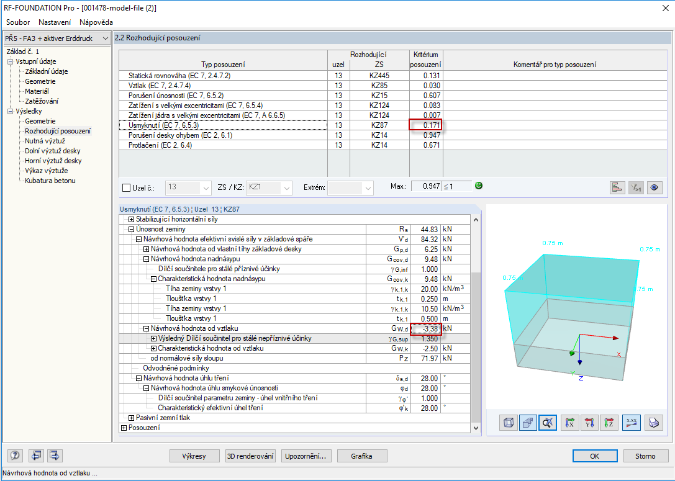
Task: Enable the Uzel č. checkbox
Action: click(x=126, y=187)
